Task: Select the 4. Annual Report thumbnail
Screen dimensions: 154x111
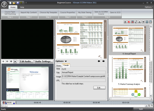Action: coord(129,40)
